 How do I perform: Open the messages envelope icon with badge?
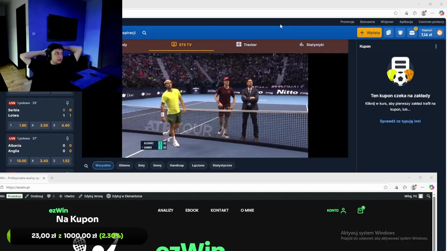412,33
